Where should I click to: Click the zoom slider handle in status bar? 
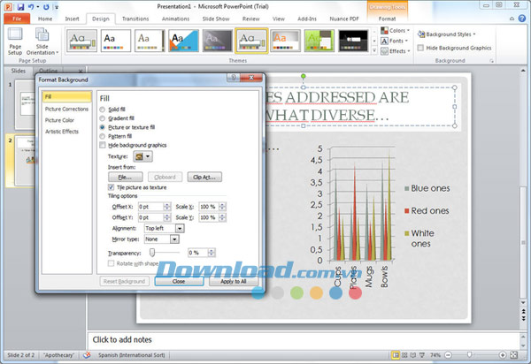469,355
